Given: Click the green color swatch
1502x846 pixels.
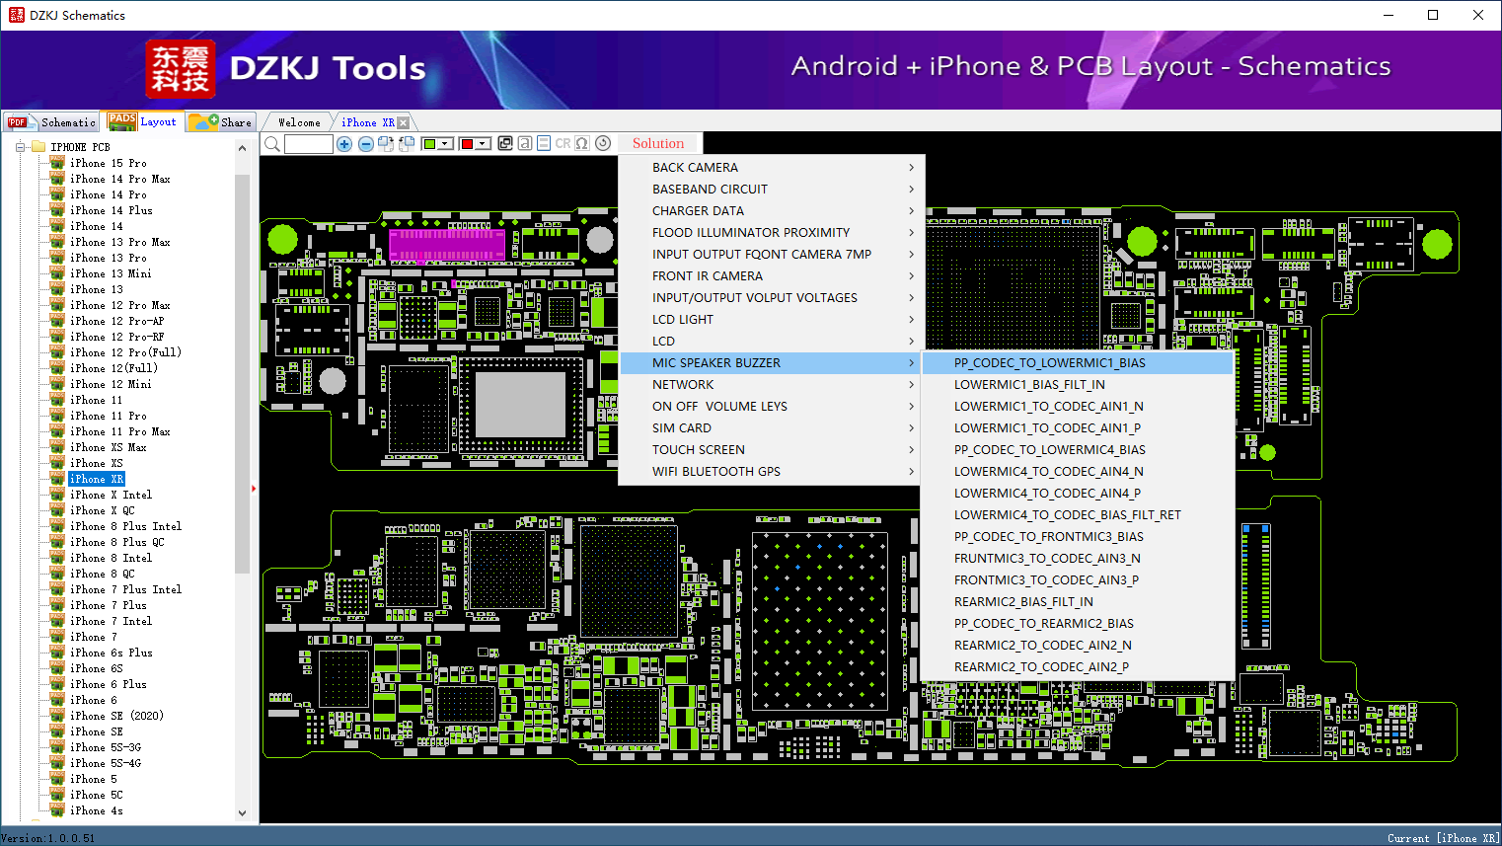Looking at the screenshot, I should pos(429,144).
